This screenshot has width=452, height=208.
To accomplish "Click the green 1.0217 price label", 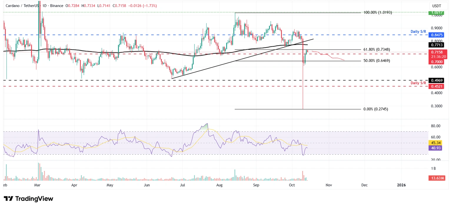I will (x=436, y=12).
